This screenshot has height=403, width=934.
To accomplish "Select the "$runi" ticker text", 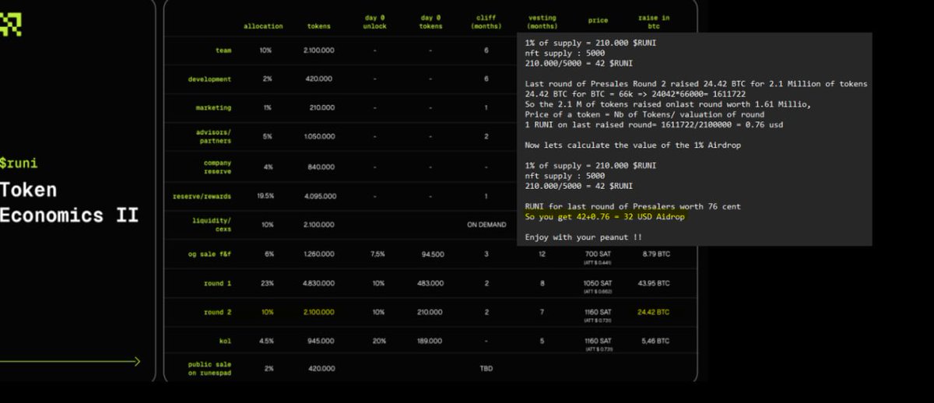I will (x=19, y=163).
